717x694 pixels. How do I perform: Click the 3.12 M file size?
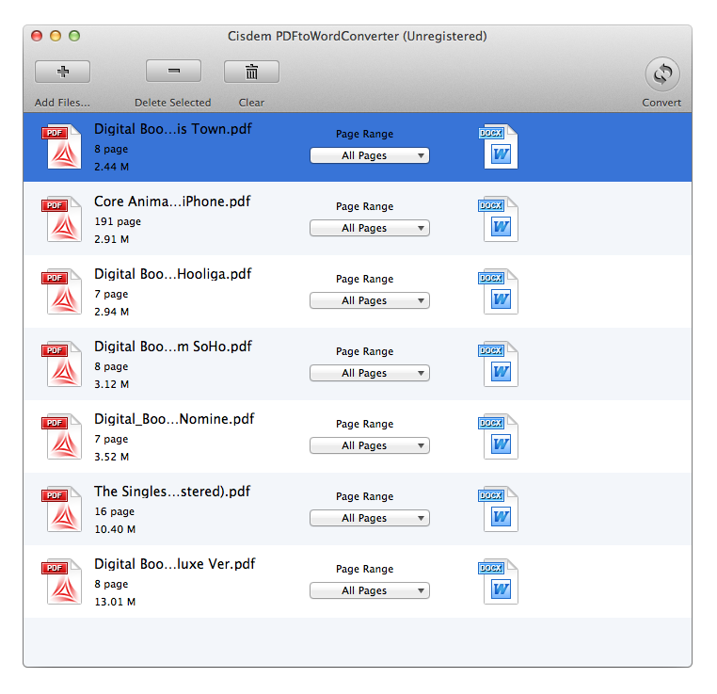pyautogui.click(x=112, y=384)
